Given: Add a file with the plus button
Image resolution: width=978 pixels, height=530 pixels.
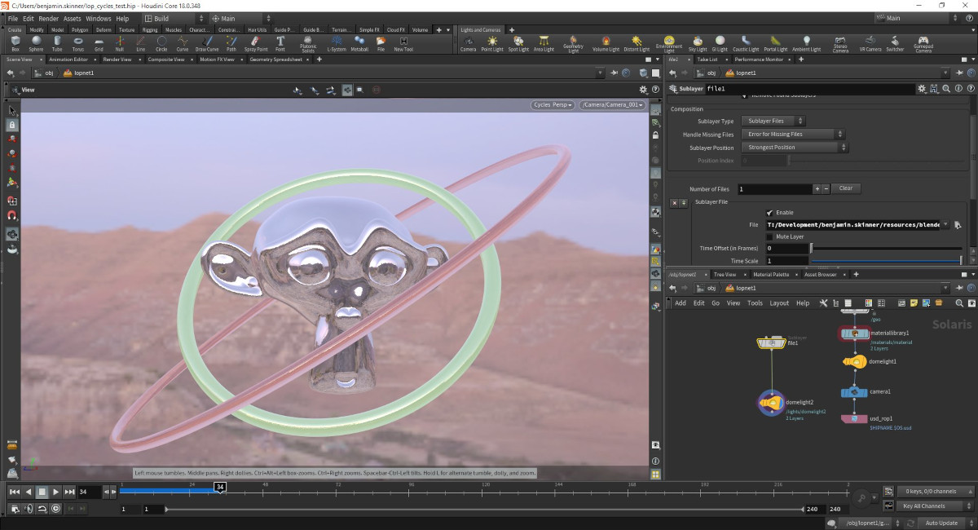Looking at the screenshot, I should [817, 188].
